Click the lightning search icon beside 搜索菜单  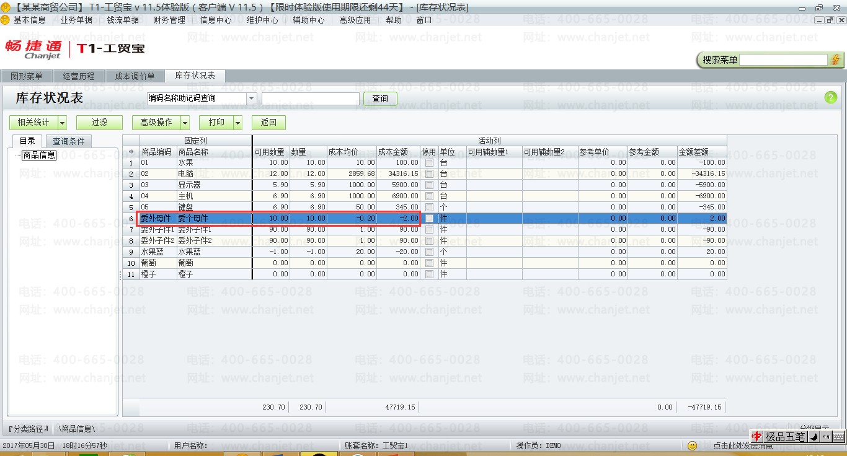pos(836,59)
